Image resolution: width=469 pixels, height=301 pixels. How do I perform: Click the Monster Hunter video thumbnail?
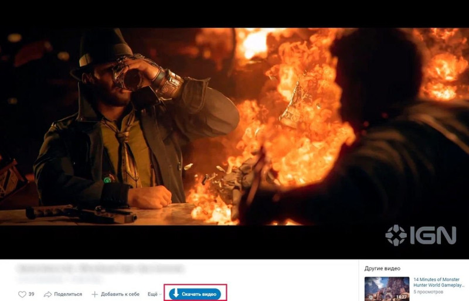click(x=387, y=289)
